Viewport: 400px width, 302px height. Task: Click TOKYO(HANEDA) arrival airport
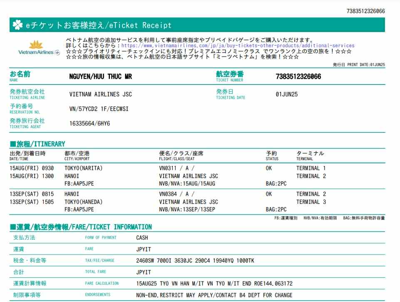(83, 202)
